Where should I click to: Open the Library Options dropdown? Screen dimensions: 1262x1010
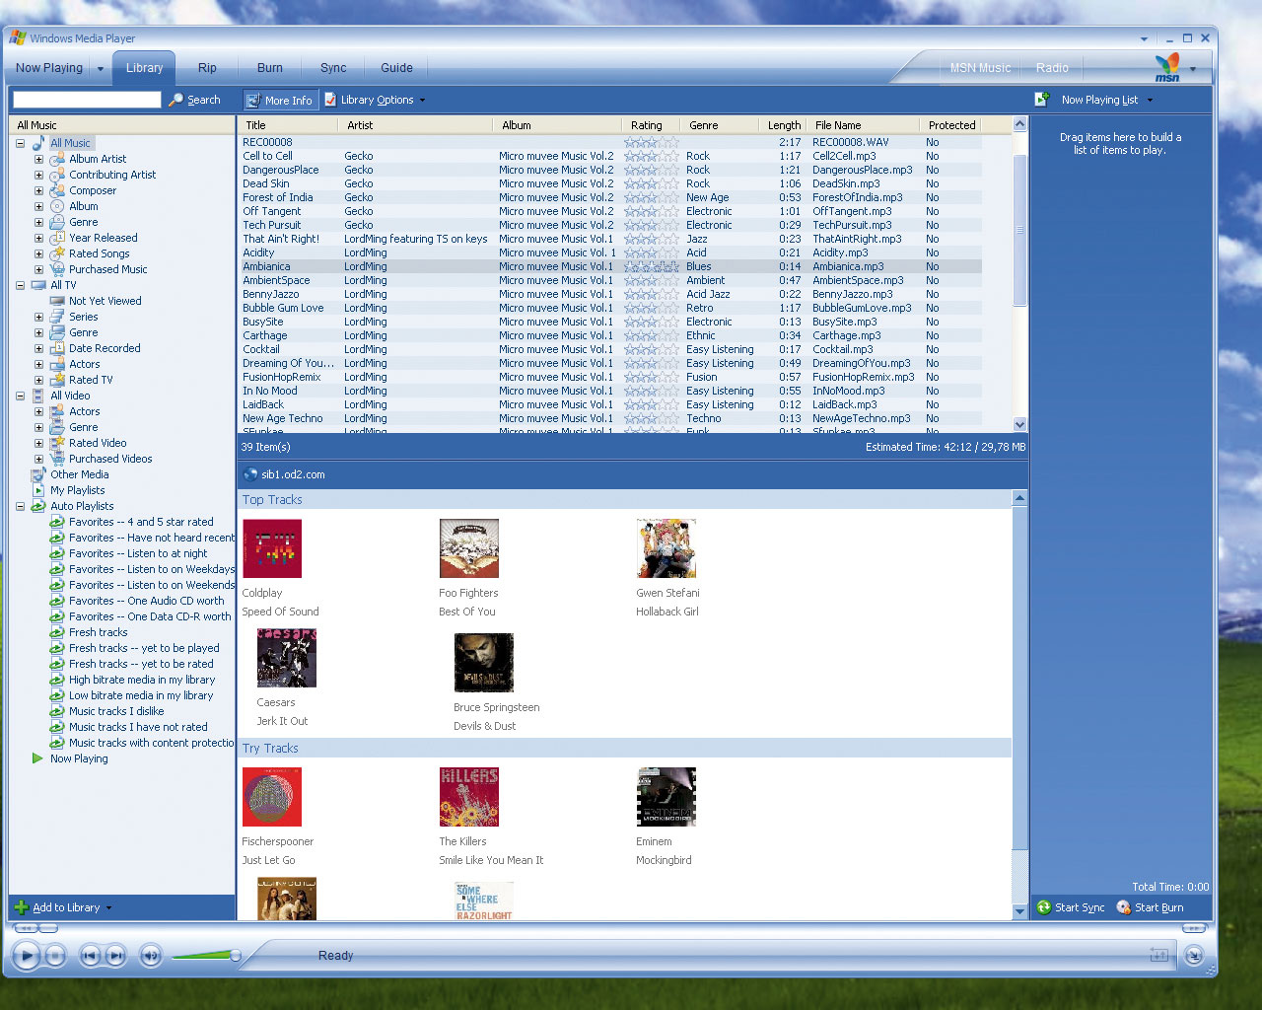376,100
